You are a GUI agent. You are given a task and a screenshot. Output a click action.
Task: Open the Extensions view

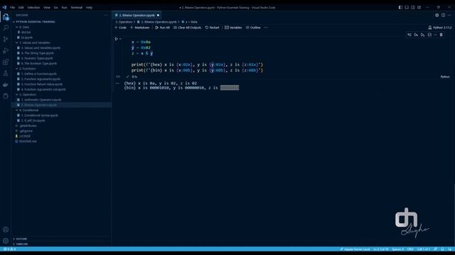point(6,62)
